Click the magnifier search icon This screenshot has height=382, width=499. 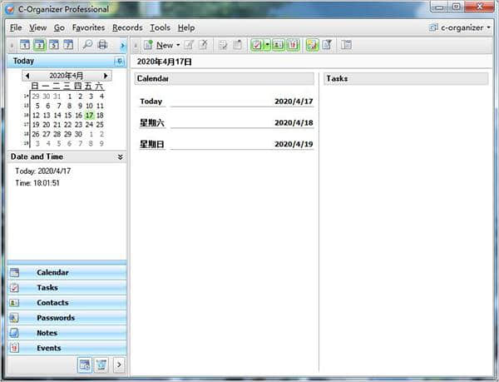point(87,45)
